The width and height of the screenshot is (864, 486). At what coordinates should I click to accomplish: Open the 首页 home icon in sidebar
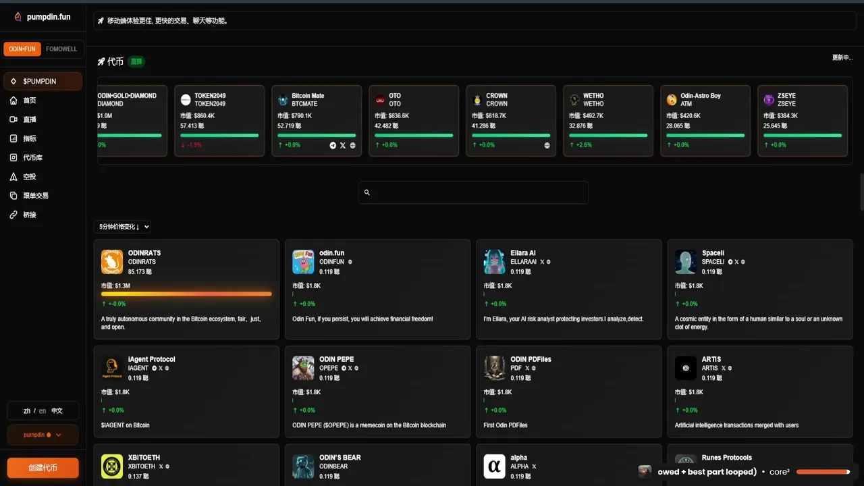13,101
